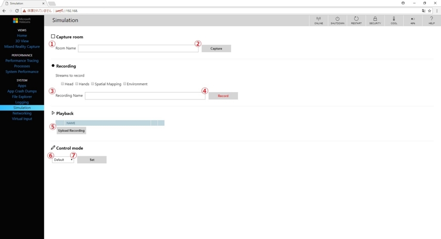Click the not-secure warning icon
Viewport: 441px width, 239px height.
24,11
